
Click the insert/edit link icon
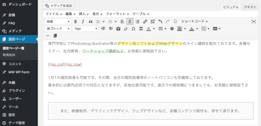145,22
